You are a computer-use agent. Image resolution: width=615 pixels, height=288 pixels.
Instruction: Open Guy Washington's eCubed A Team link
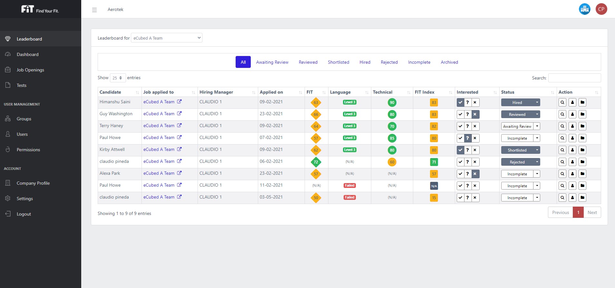159,114
